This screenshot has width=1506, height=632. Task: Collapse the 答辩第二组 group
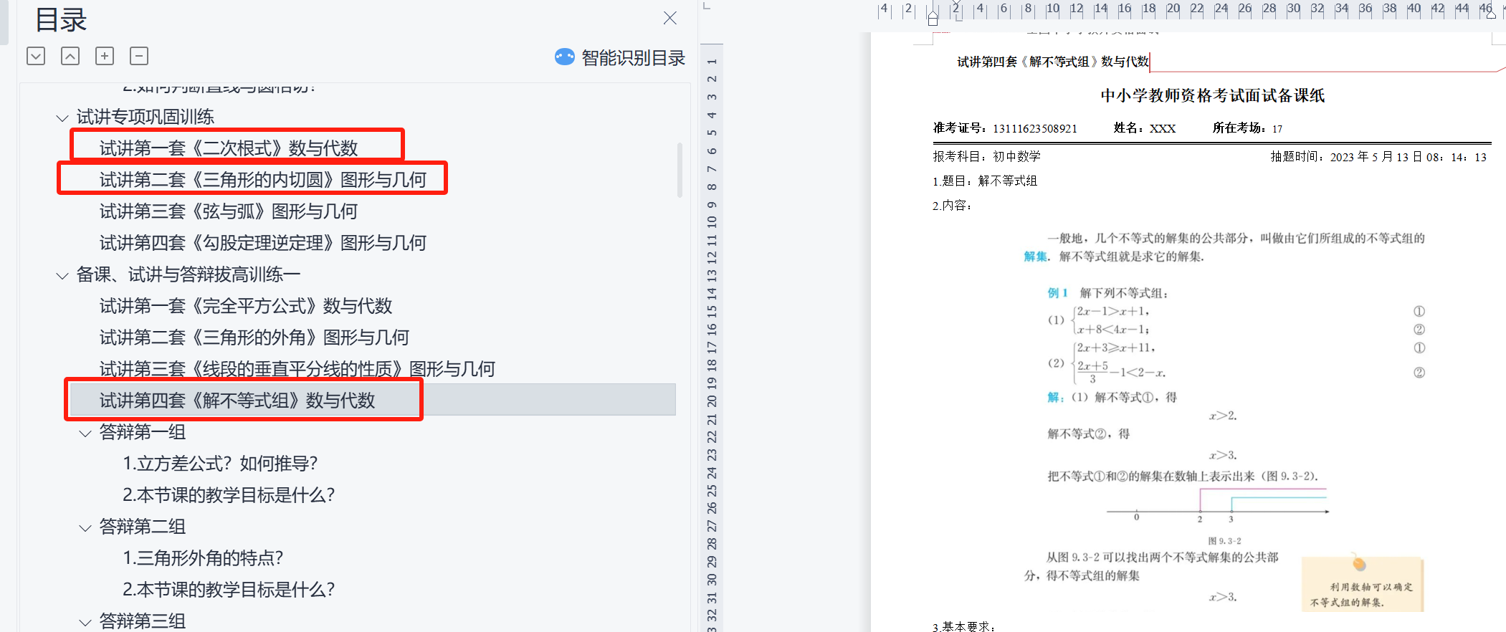click(85, 527)
